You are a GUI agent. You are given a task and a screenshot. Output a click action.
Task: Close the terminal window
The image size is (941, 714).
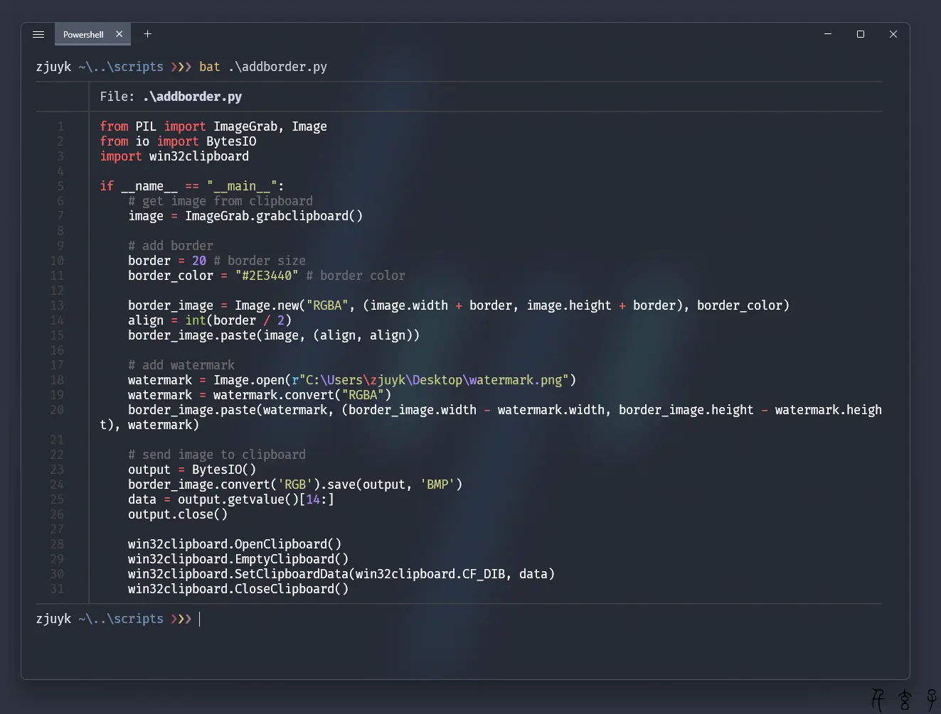[893, 34]
